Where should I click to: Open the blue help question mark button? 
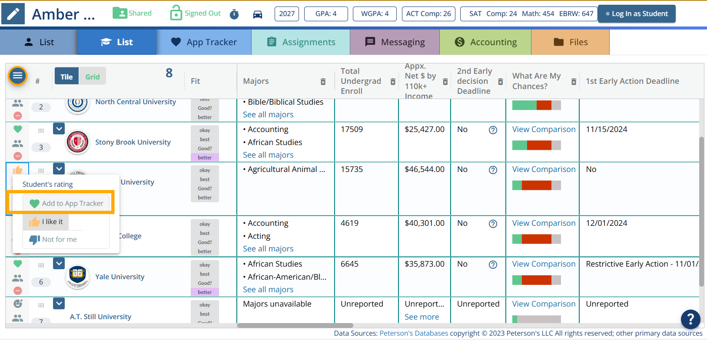690,319
